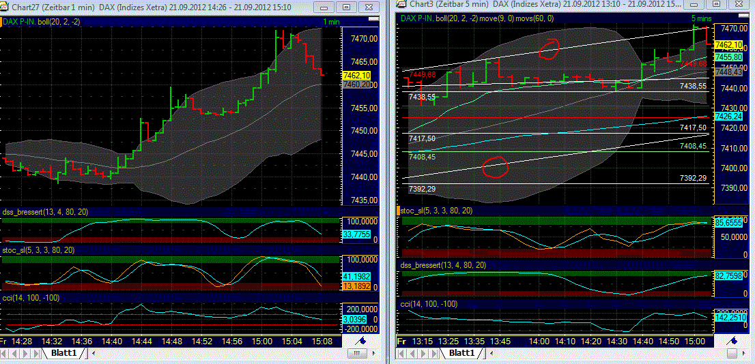Screen dimensions: 755x364
Task: Click the right-side 7438,55 line label
Action: click(693, 86)
